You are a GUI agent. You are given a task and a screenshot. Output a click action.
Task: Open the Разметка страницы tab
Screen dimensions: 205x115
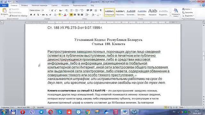coord(39,5)
